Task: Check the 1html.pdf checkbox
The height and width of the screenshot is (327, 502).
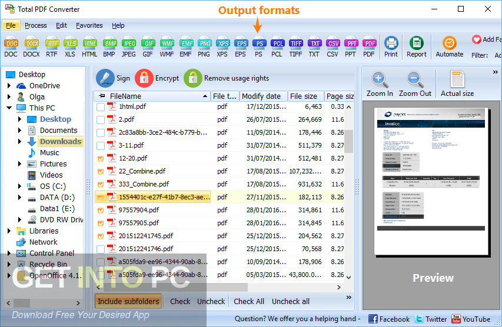Action: 101,107
